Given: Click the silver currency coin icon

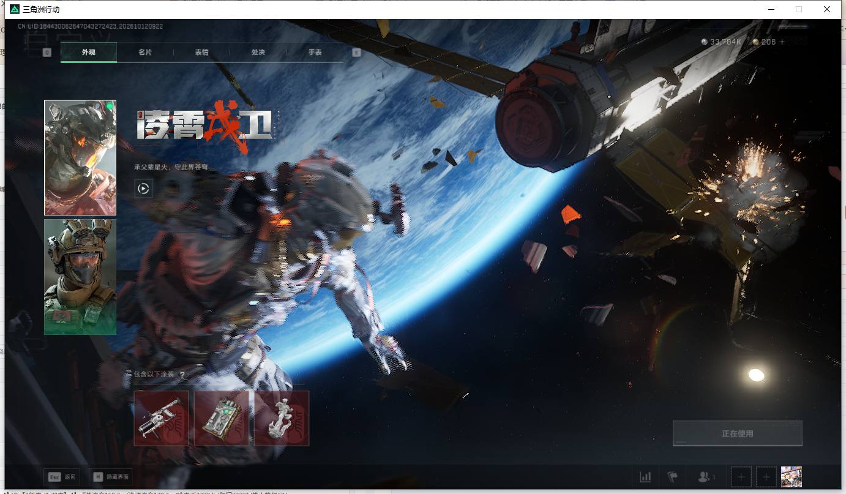Looking at the screenshot, I should (x=705, y=42).
